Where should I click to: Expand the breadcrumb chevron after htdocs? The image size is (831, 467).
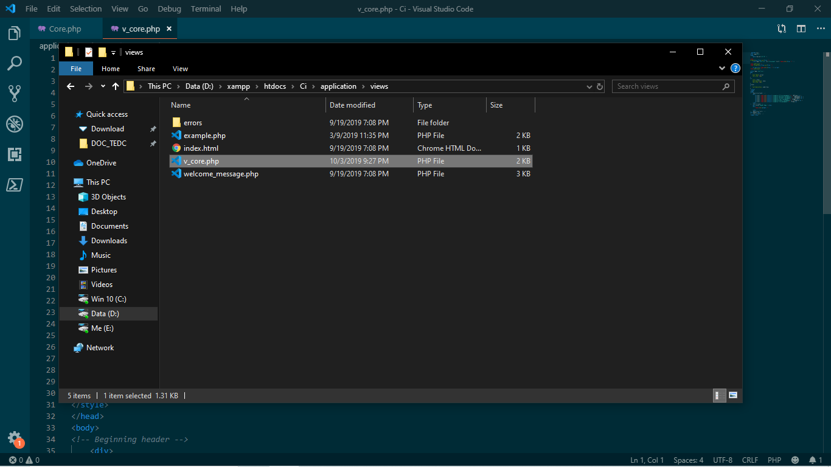(x=293, y=86)
